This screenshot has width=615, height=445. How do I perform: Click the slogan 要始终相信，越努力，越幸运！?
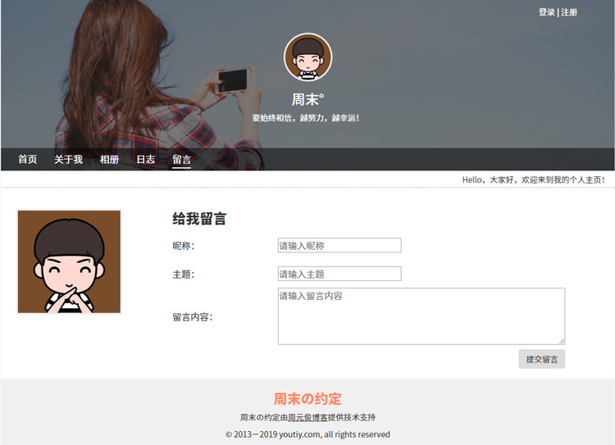pyautogui.click(x=306, y=118)
